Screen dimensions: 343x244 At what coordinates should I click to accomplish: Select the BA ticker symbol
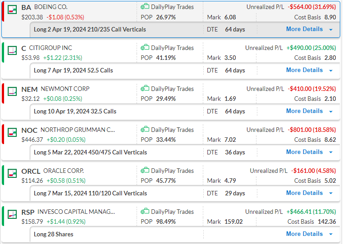[x=26, y=7]
